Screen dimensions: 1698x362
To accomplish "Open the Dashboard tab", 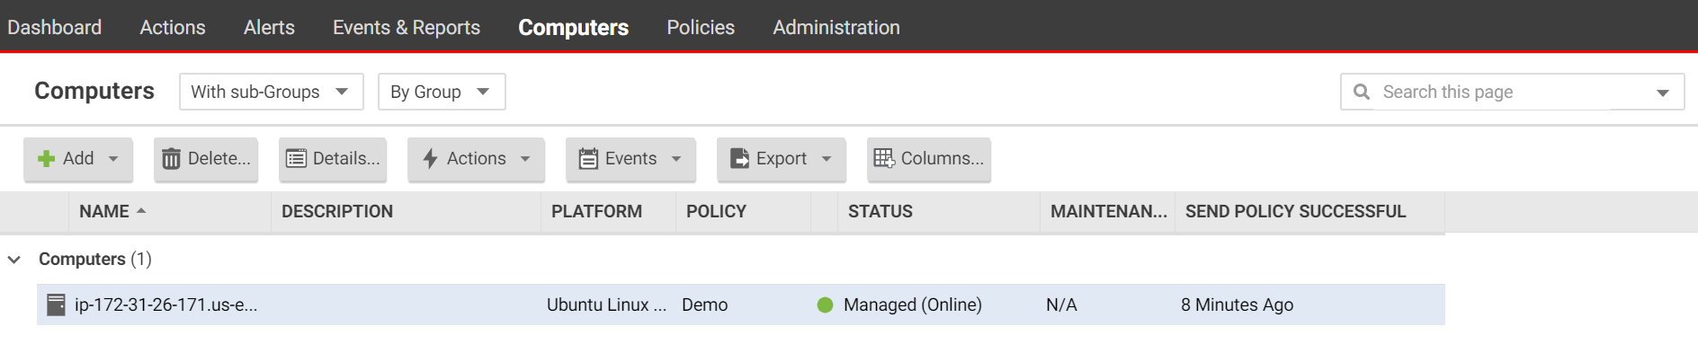I will coord(54,27).
